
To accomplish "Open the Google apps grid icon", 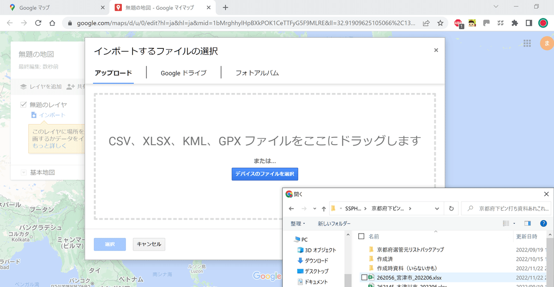I will coord(527,43).
